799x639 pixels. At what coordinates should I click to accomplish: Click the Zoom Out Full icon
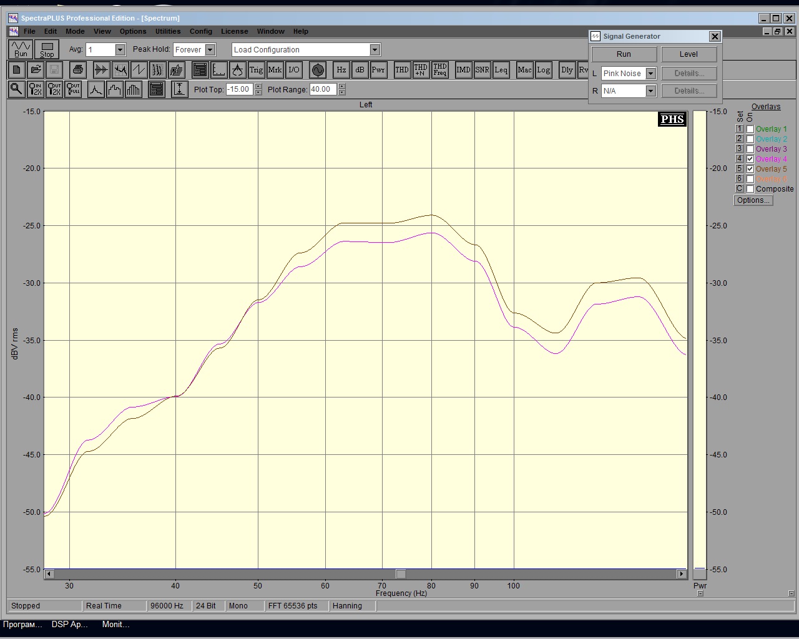pos(73,89)
